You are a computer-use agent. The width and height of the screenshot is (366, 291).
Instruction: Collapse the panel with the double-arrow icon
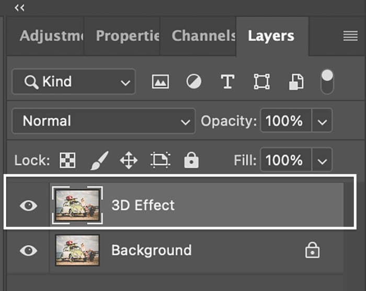click(19, 8)
